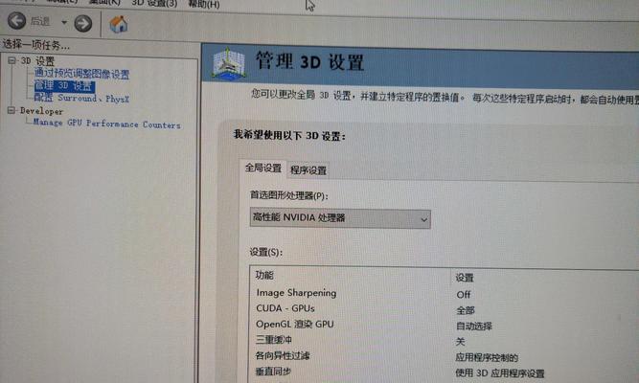
Task: Collapse the Developer tree node
Action: click(x=11, y=110)
